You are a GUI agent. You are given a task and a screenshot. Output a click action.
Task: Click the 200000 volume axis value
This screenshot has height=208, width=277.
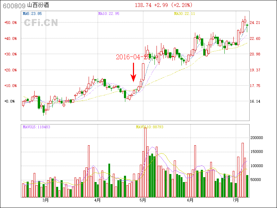click(x=257, y=138)
